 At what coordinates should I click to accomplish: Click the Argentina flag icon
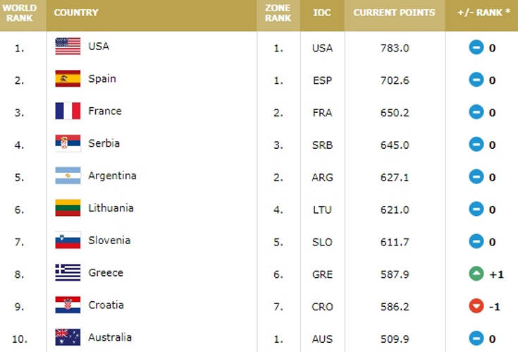68,176
